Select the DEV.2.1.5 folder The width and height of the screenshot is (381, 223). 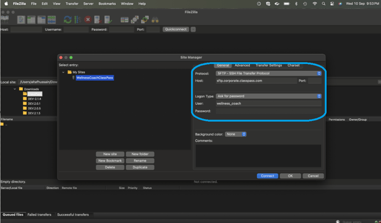[34, 113]
